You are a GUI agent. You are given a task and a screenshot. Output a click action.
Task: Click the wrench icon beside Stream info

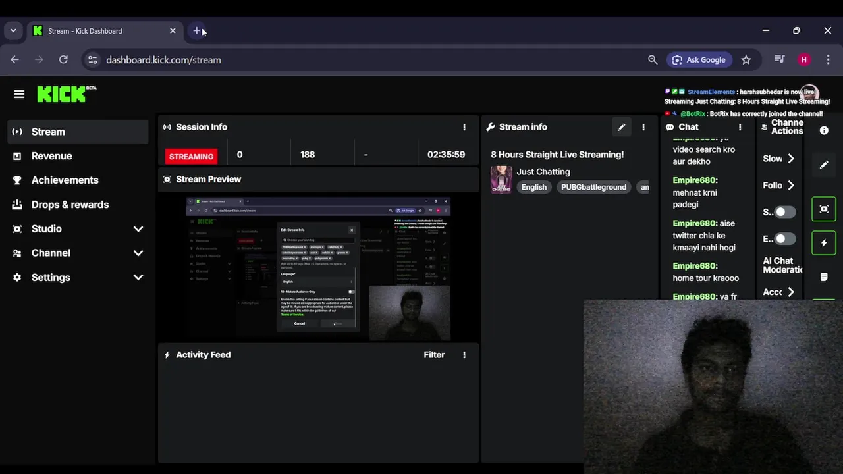point(490,127)
